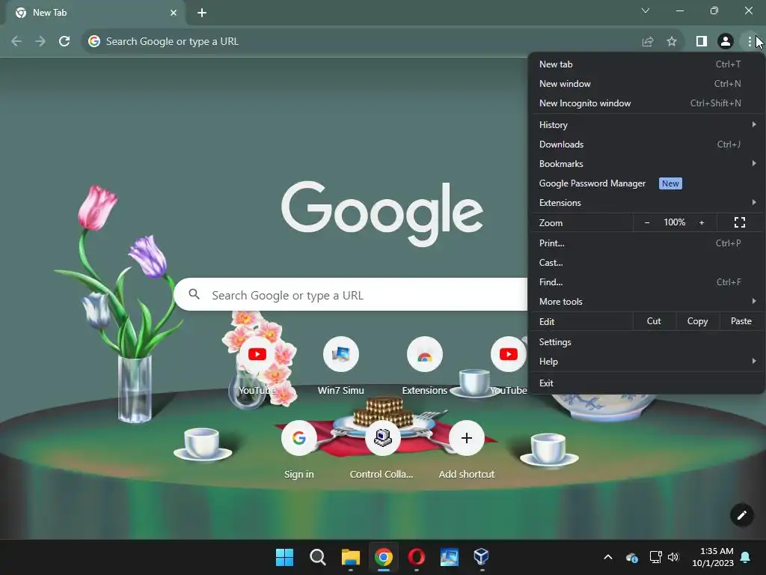Close the New Tab tab
This screenshot has width=766, height=575.
click(x=174, y=13)
